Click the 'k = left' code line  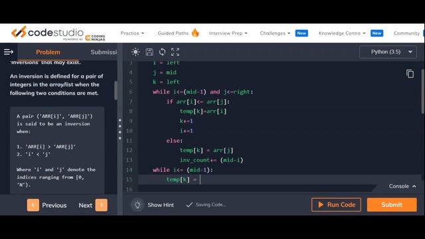[x=166, y=82]
